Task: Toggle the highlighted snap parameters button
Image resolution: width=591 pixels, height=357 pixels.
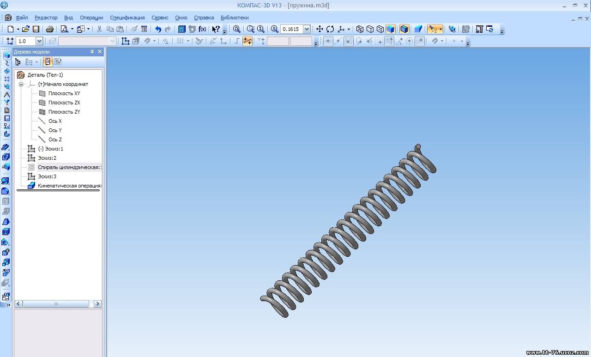Action: (x=247, y=41)
